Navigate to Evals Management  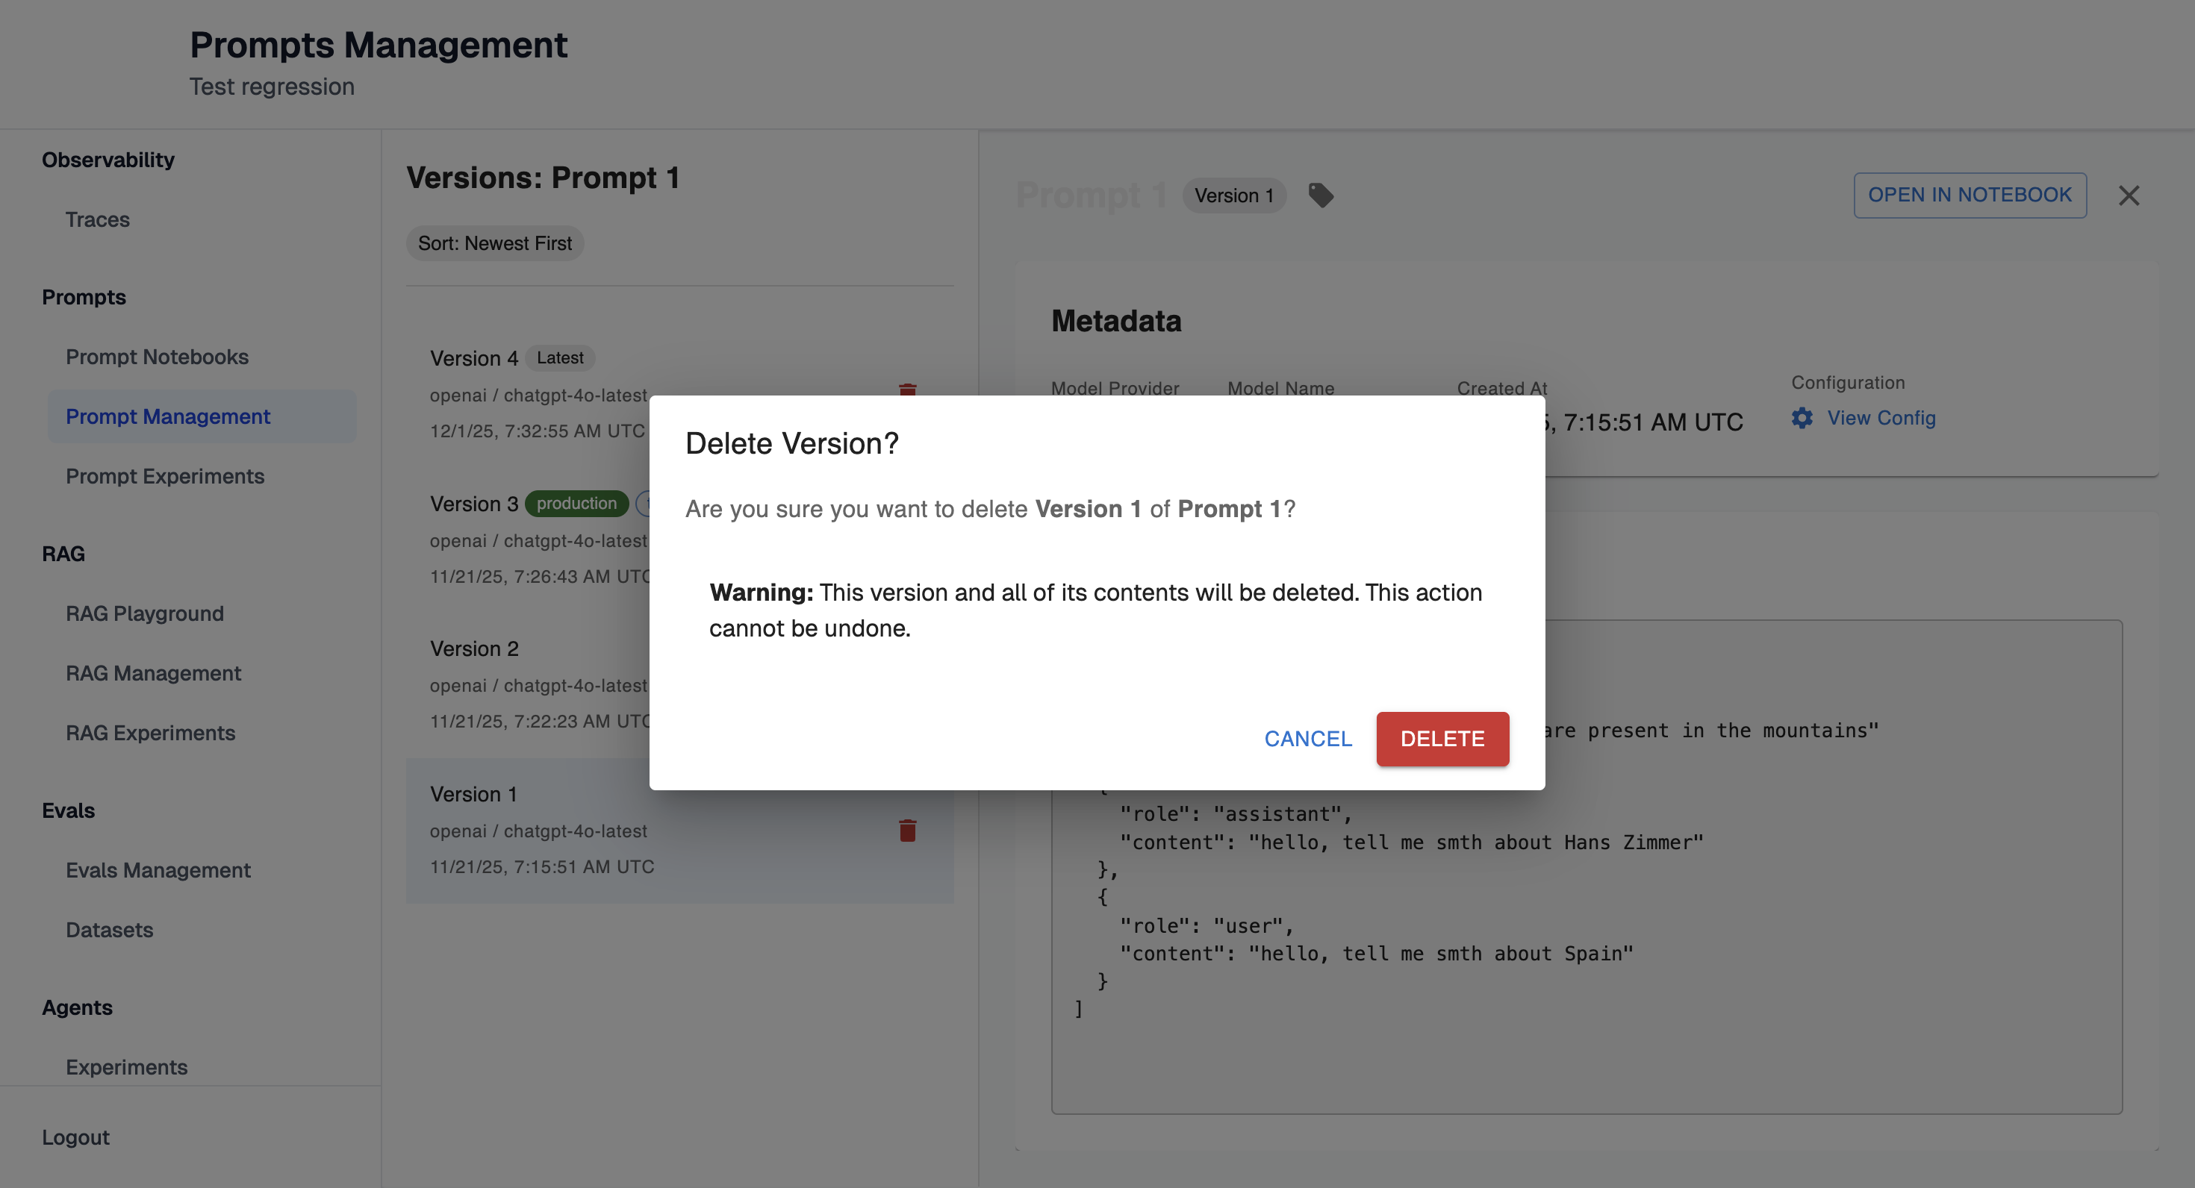(158, 869)
